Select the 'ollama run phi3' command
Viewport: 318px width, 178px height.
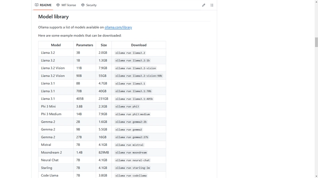pyautogui.click(x=127, y=107)
